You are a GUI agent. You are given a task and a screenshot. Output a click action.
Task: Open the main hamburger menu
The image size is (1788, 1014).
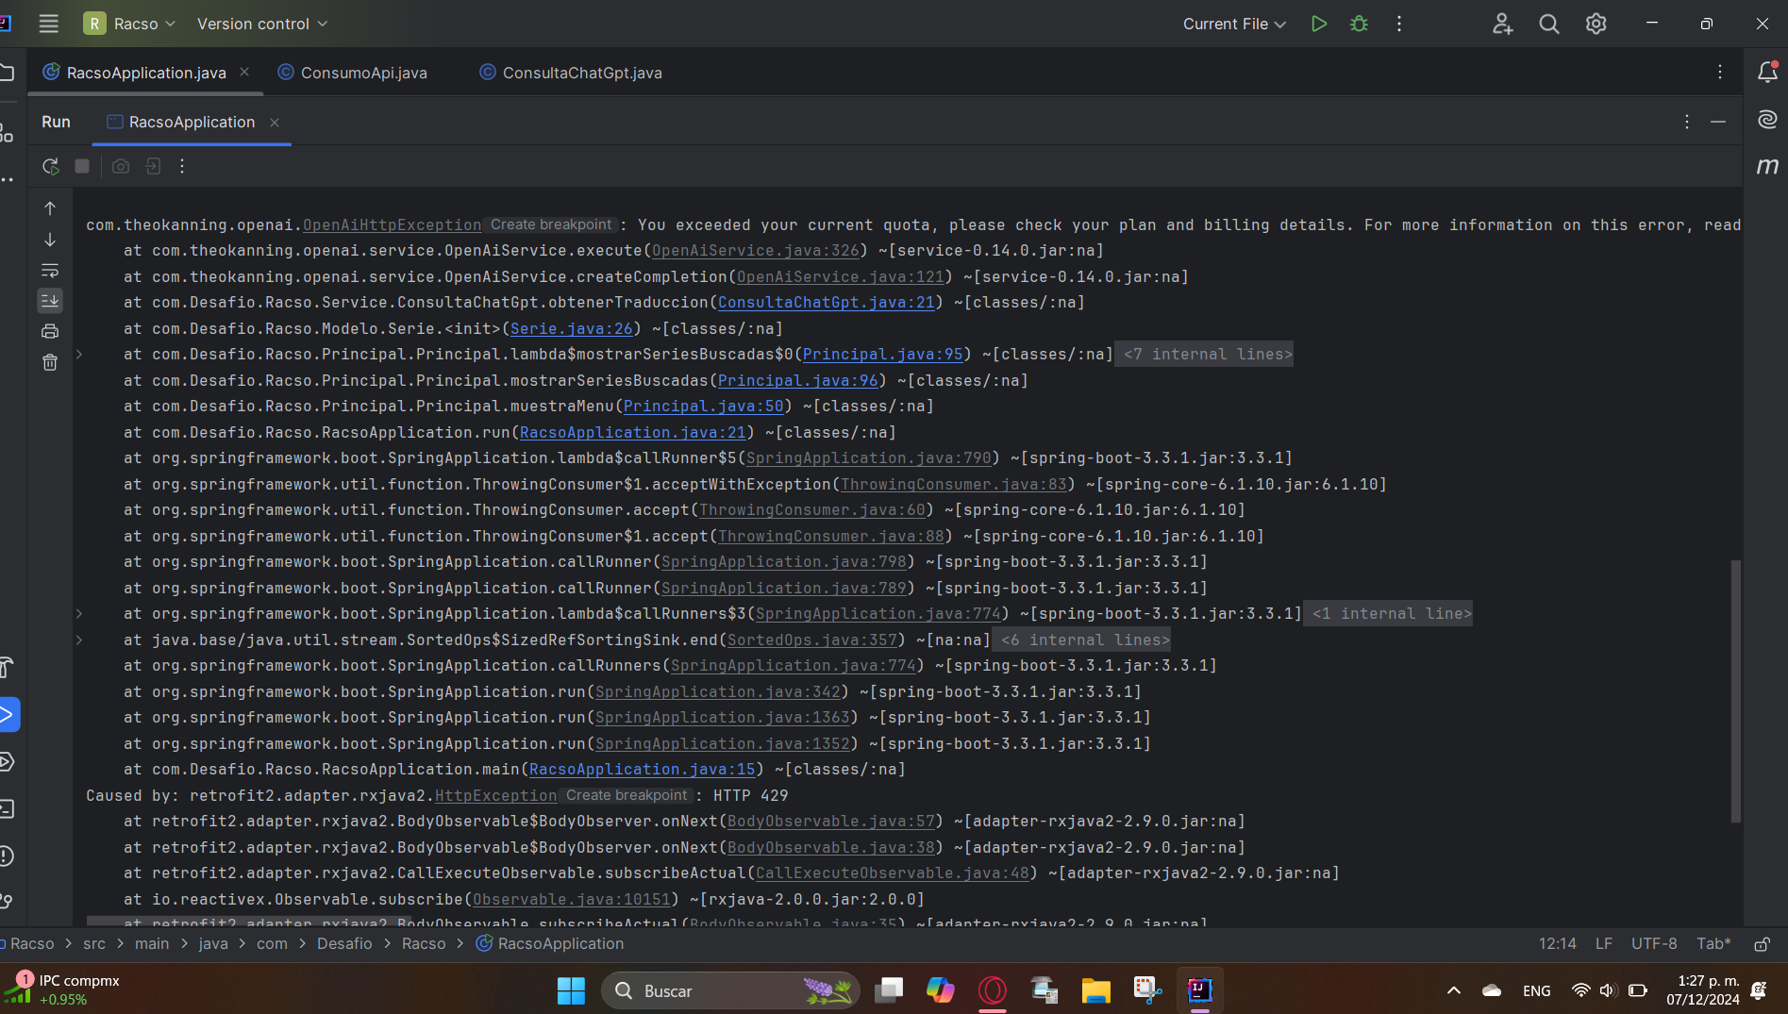[x=48, y=24]
